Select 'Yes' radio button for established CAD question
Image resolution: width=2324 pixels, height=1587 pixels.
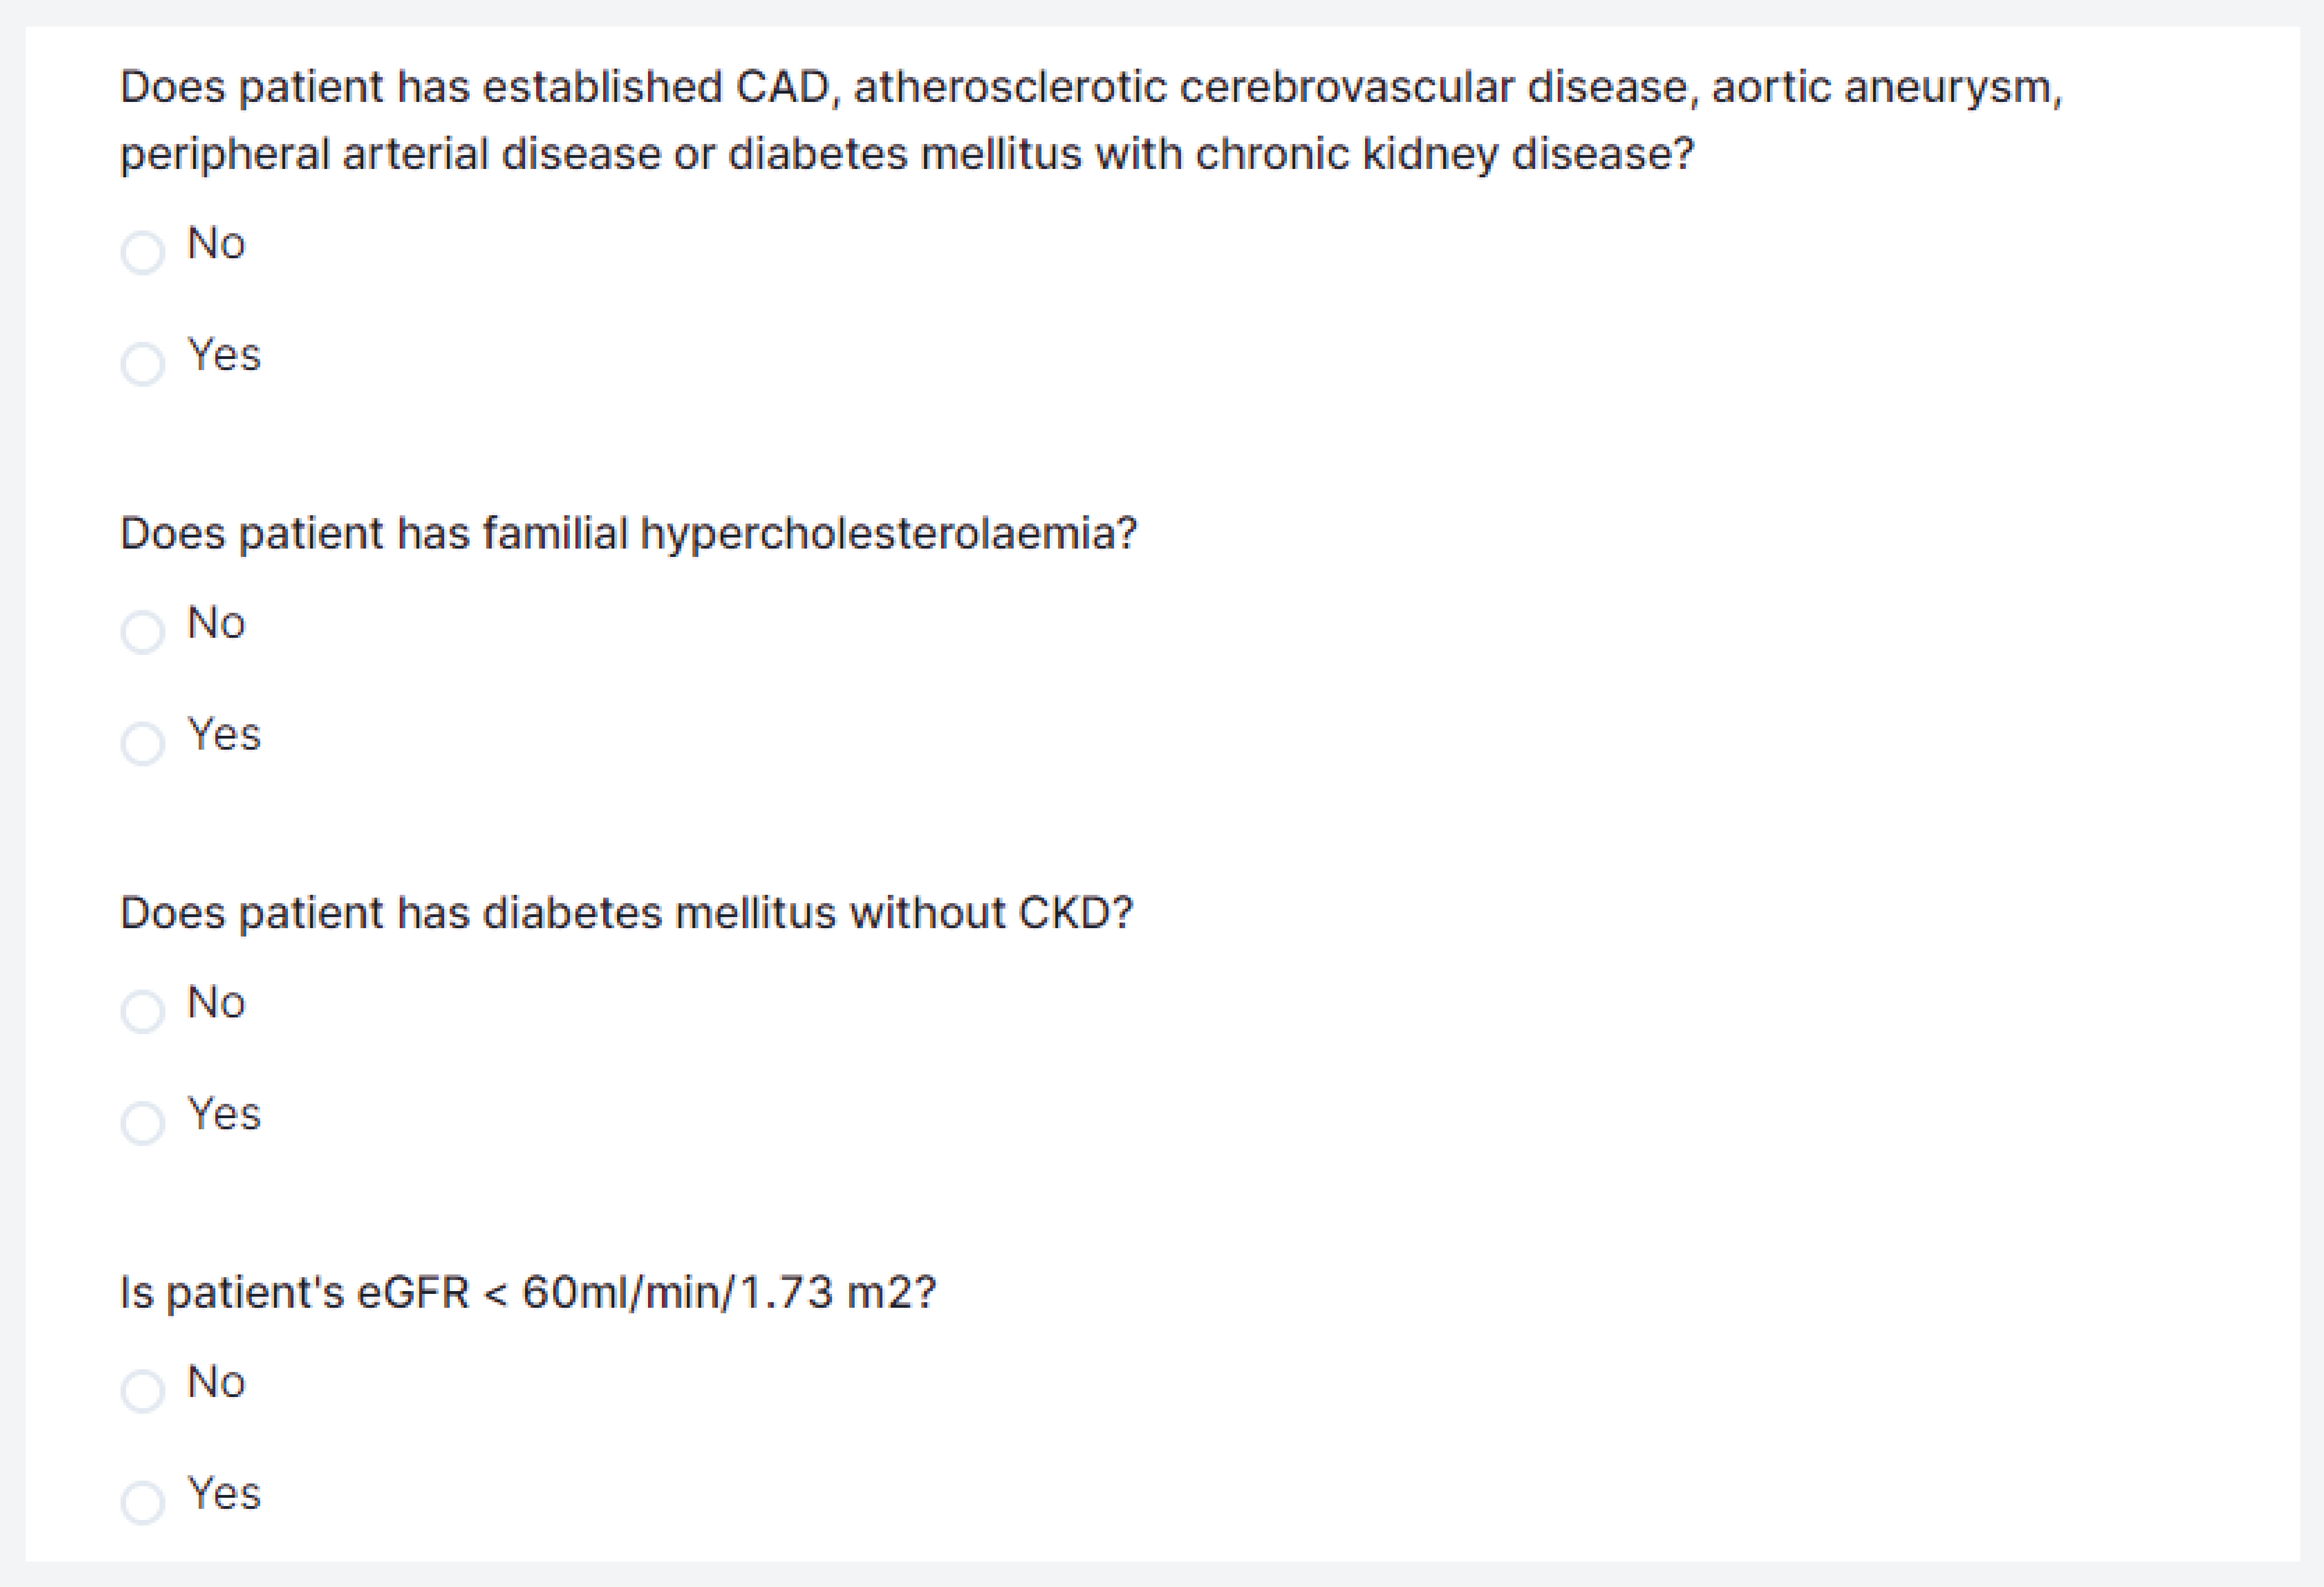143,364
